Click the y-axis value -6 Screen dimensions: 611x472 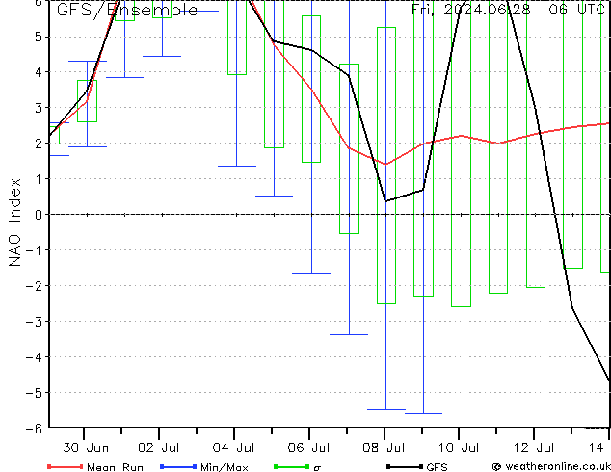(34, 428)
